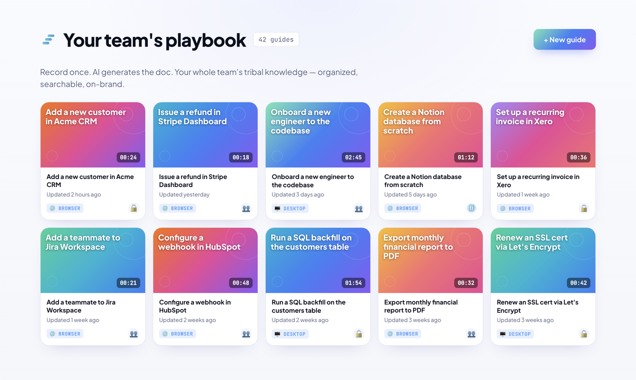Open the 'Create a Notion database' thumbnail
This screenshot has height=380, width=636.
click(430, 135)
